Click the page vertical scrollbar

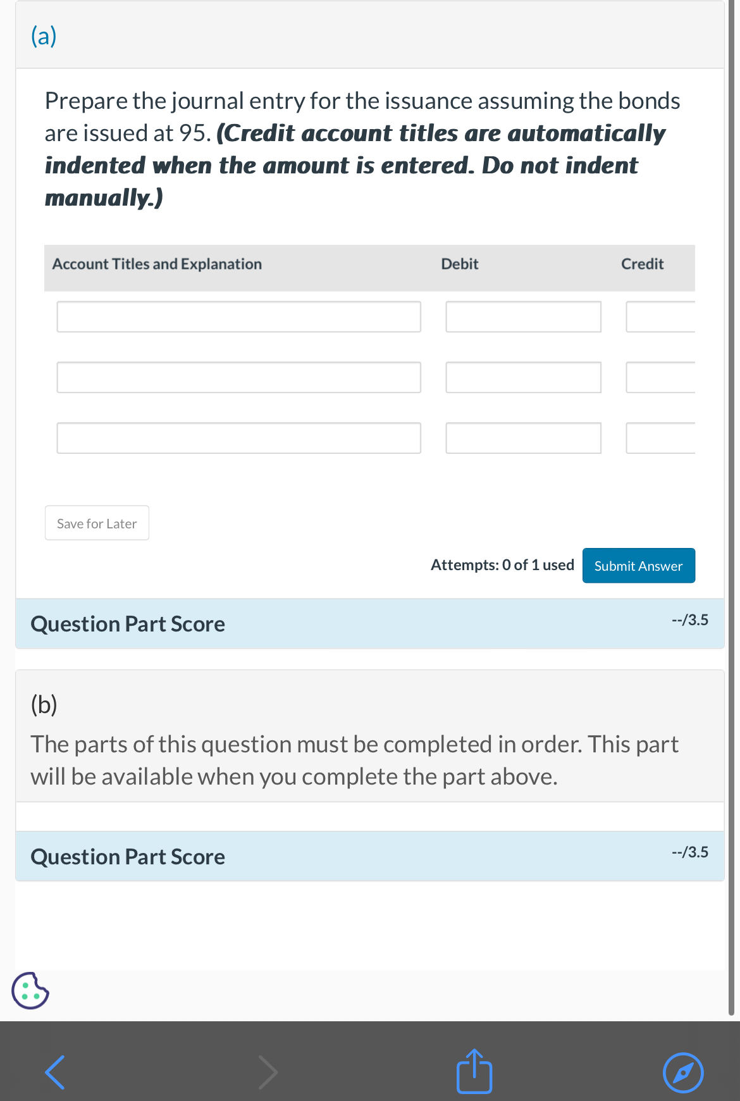732,506
